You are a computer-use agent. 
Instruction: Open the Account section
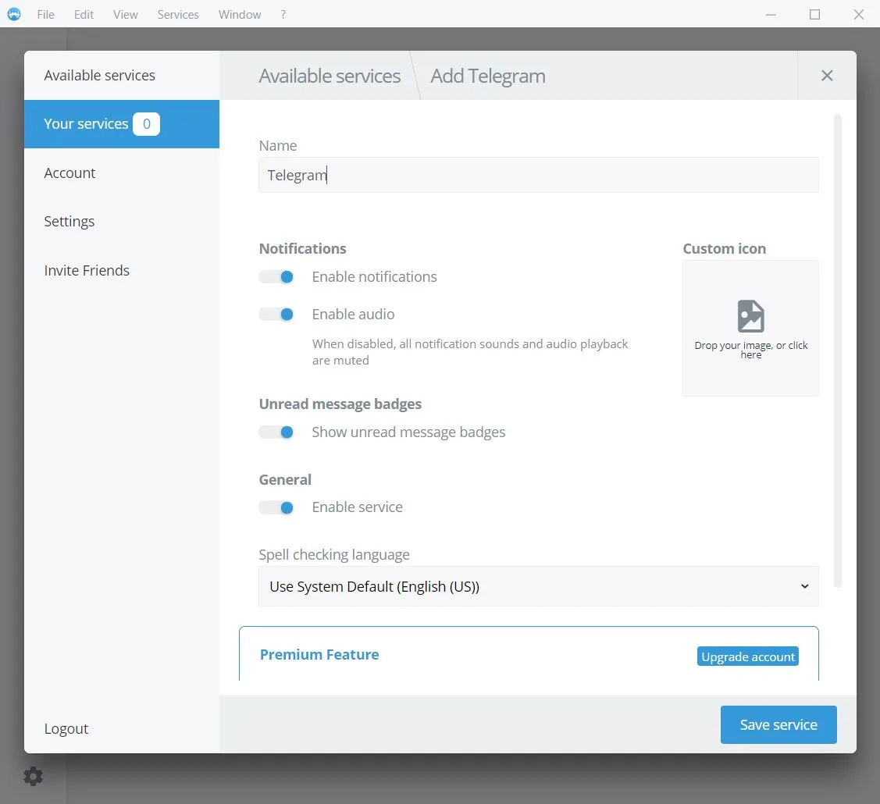pos(122,173)
